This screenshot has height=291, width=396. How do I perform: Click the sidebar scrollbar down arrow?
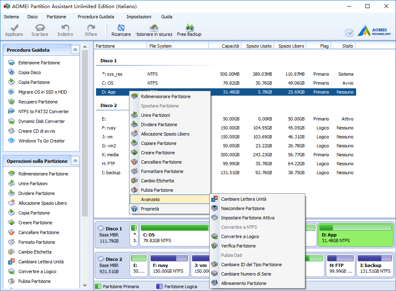[85, 285]
